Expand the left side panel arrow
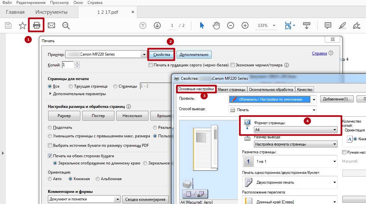366x204 pixels. (3, 153)
